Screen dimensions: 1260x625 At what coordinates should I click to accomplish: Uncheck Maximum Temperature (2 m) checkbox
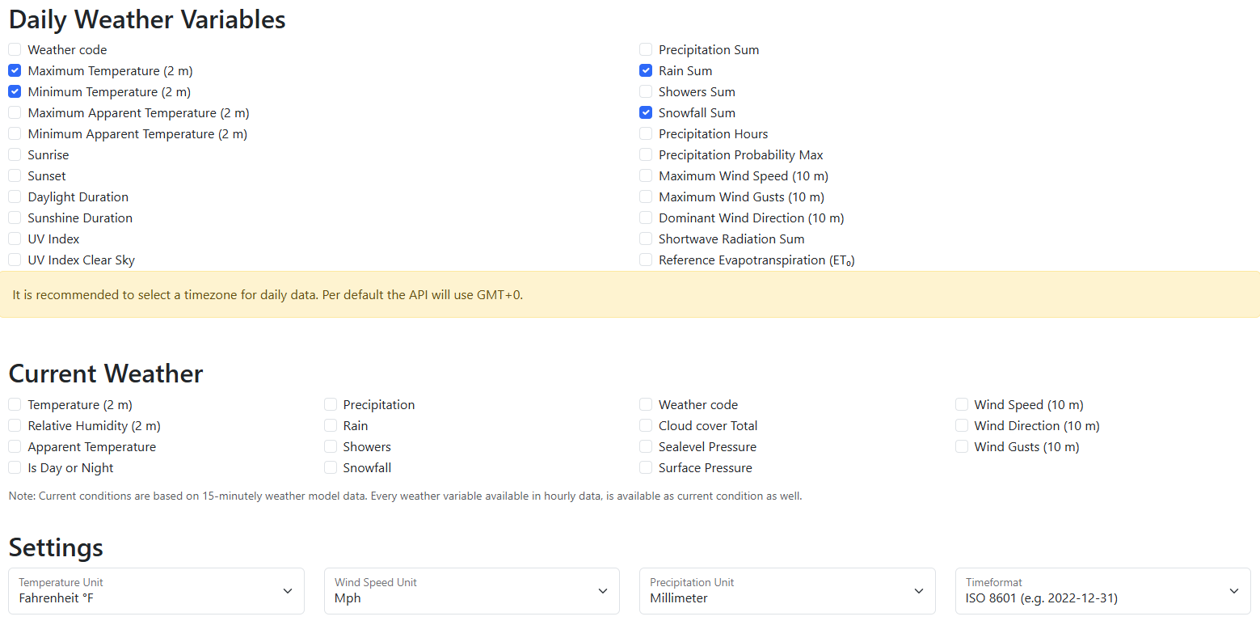click(15, 71)
